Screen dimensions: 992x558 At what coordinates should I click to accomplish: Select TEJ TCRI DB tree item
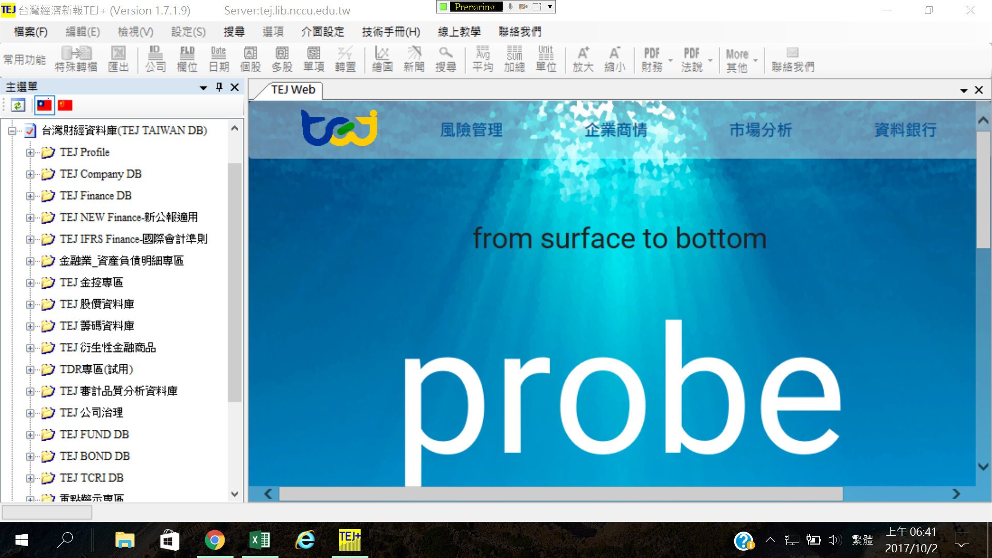coord(91,478)
